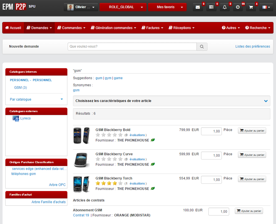Add GSM Blackberry Torch to cart
This screenshot has width=276, height=224.
tap(252, 179)
